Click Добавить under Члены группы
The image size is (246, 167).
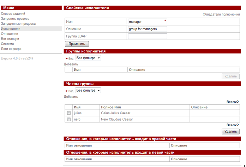[x=71, y=97]
